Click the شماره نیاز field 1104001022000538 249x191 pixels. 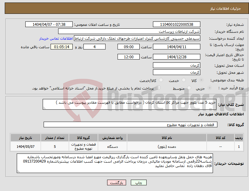[x=176, y=24]
